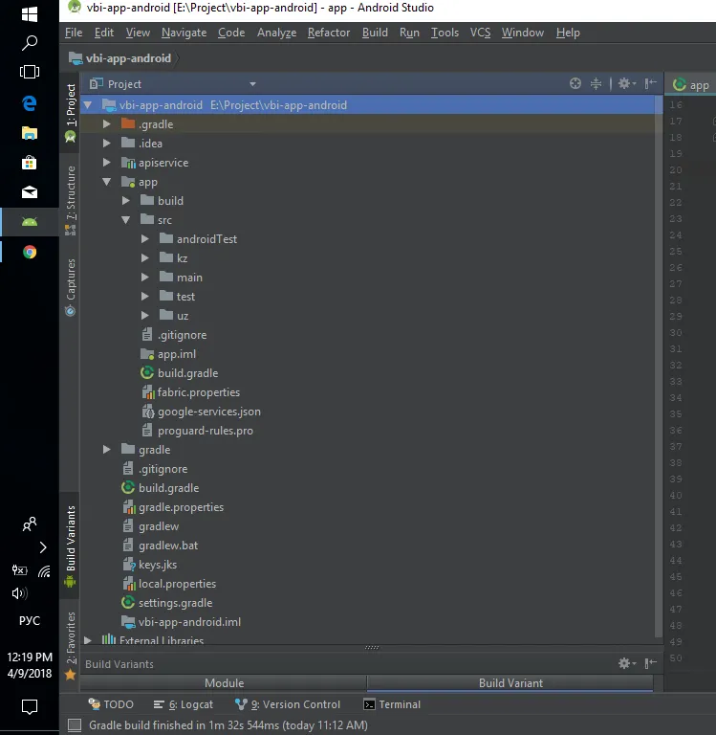Toggle the Favorites side panel

tap(70, 645)
